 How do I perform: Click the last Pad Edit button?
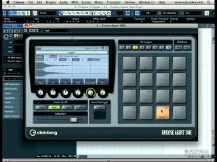[80, 107]
